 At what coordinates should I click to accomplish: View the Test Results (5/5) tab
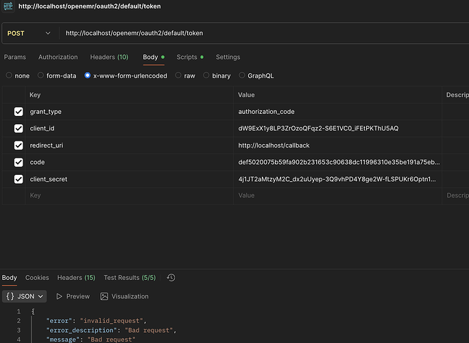[x=130, y=278]
